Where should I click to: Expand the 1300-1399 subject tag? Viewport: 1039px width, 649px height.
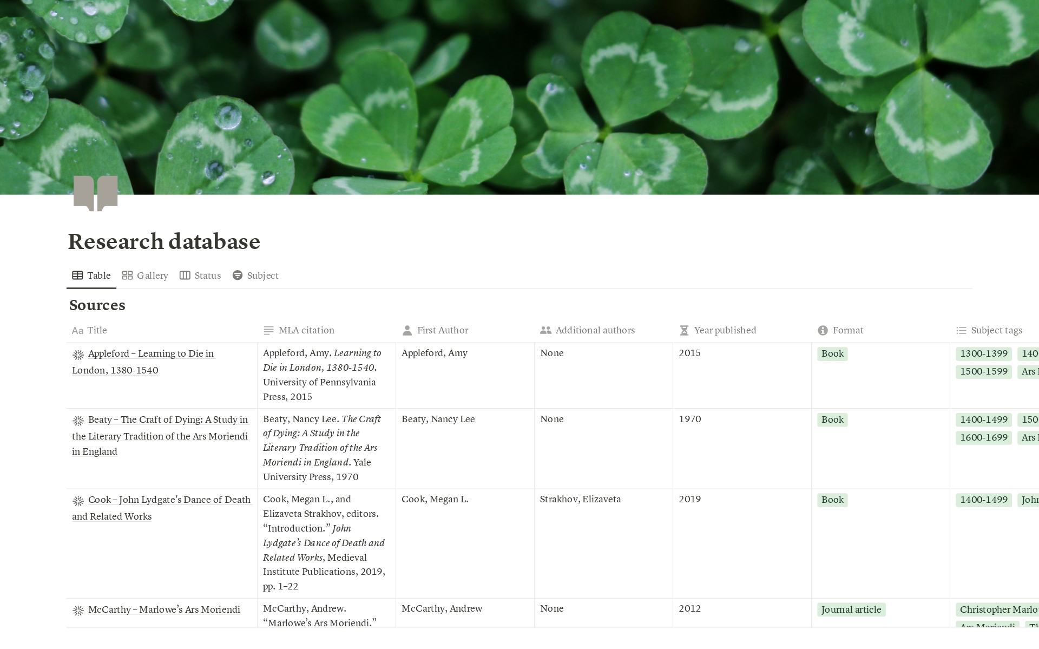(982, 353)
